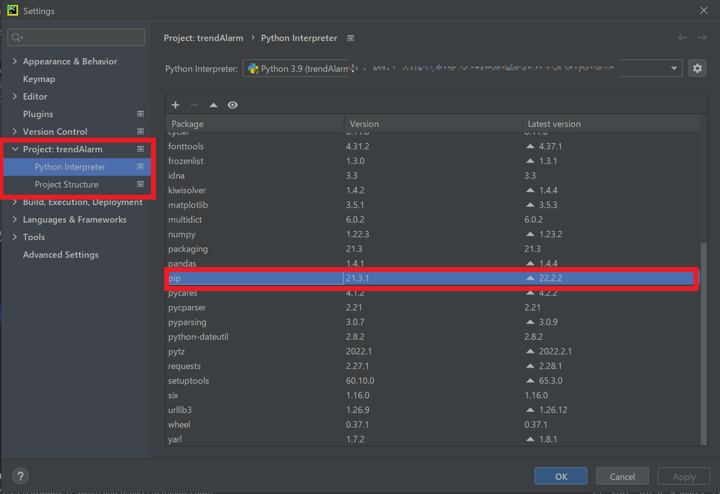Expand the Tools section chevron

point(15,237)
